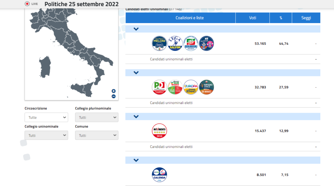Open the Collegio uninominale dropdown
Image resolution: width=334 pixels, height=186 pixels.
click(46, 135)
